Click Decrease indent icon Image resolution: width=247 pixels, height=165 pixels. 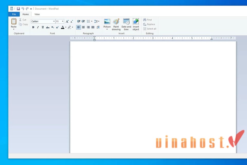tap(79, 21)
